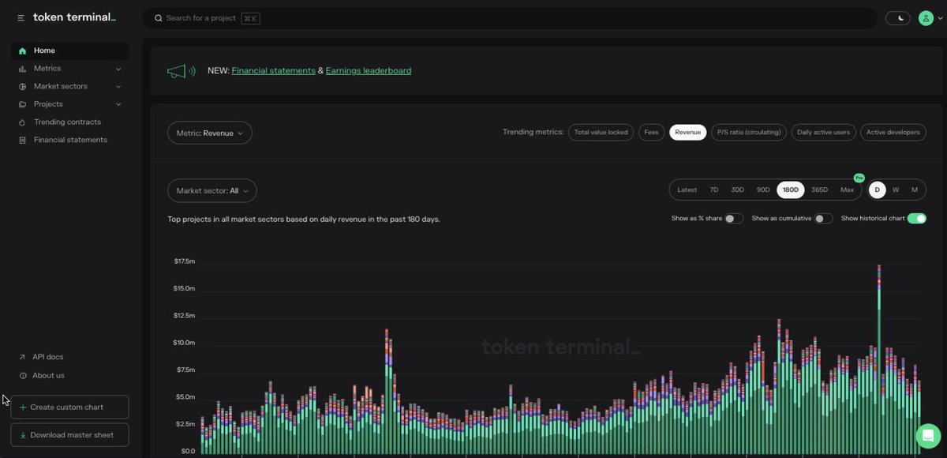947x458 pixels.
Task: Click Total value locked metric chip
Action: coord(601,133)
